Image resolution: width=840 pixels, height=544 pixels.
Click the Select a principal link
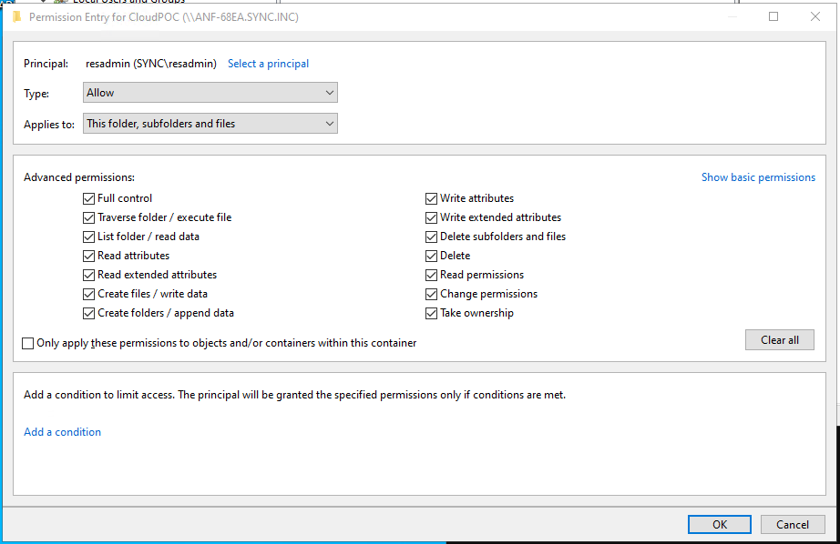(268, 64)
